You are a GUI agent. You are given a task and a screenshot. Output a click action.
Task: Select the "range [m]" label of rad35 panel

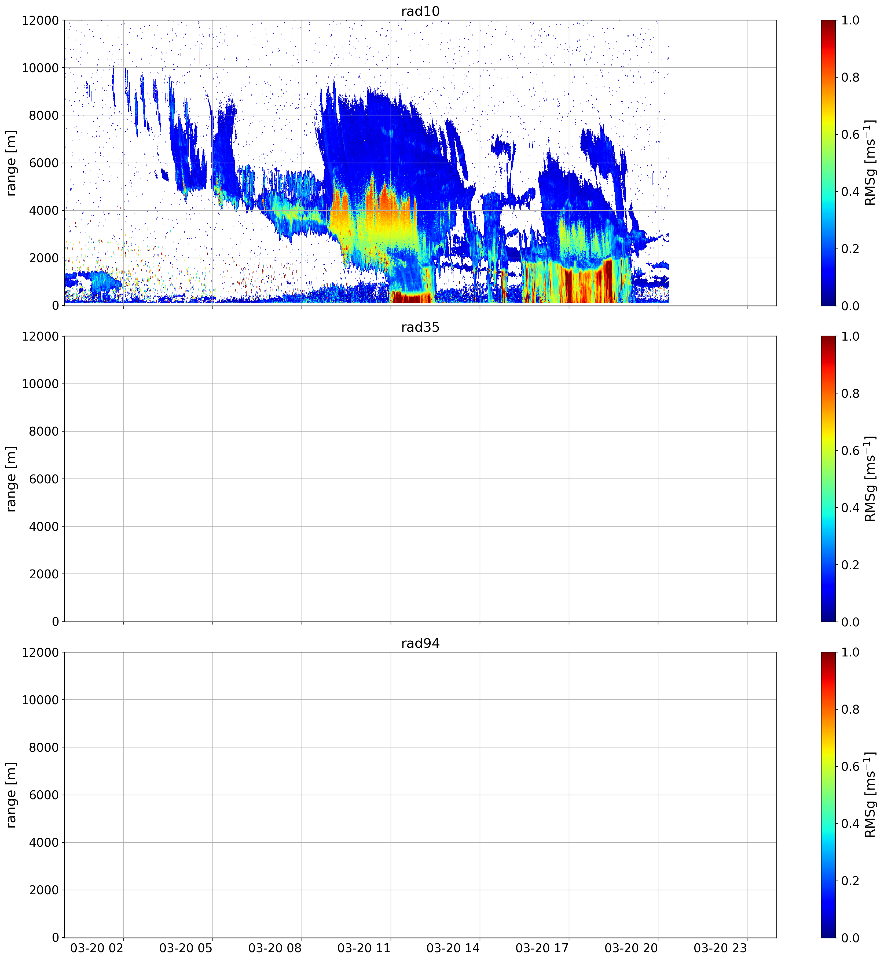(11, 479)
